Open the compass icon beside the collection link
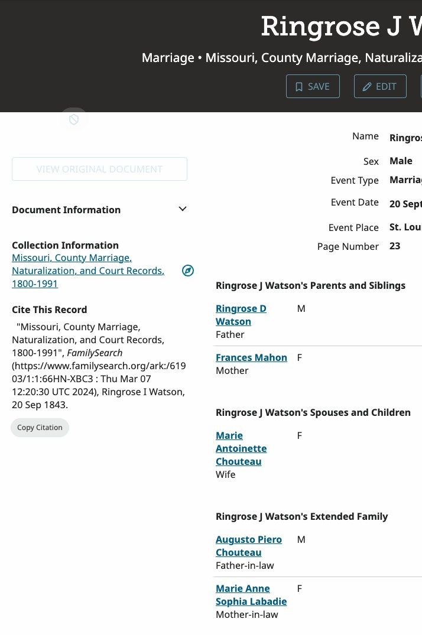Viewport: 422px width, 635px height. pyautogui.click(x=188, y=271)
